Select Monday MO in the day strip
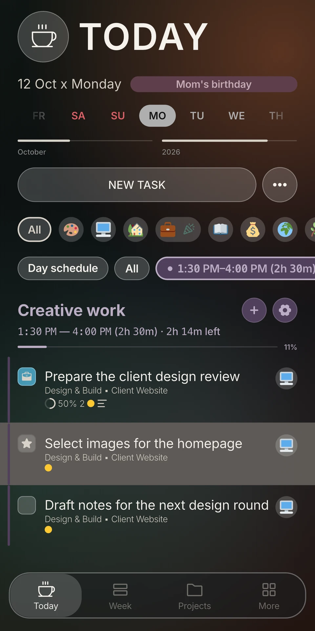The height and width of the screenshot is (631, 315). [x=157, y=116]
